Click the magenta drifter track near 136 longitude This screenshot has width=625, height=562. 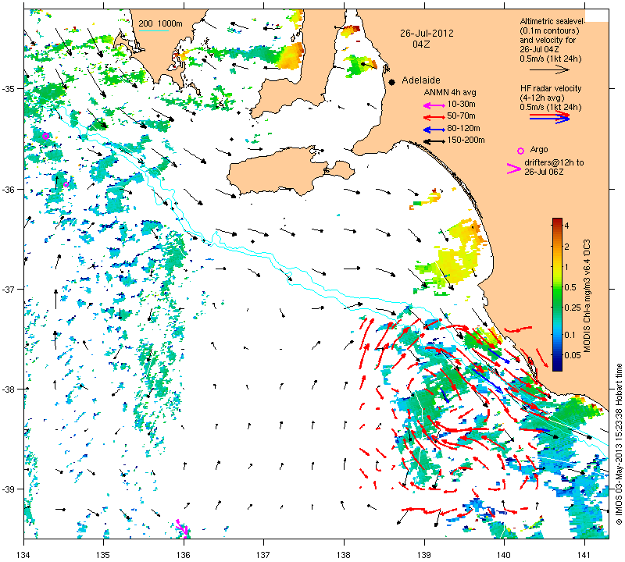182,528
